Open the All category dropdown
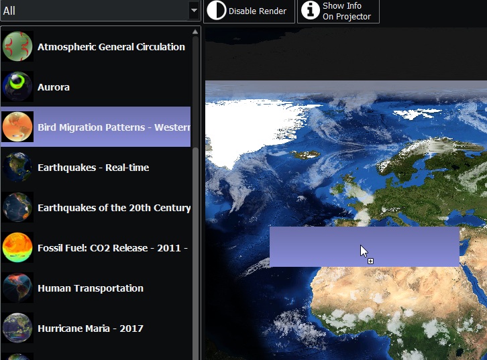This screenshot has height=360, width=487. pos(100,11)
